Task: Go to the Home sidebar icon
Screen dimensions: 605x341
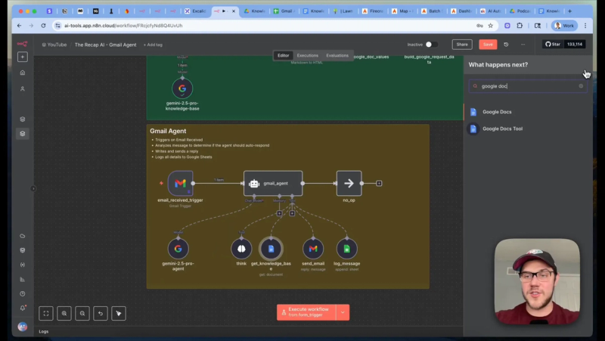Action: (23, 73)
